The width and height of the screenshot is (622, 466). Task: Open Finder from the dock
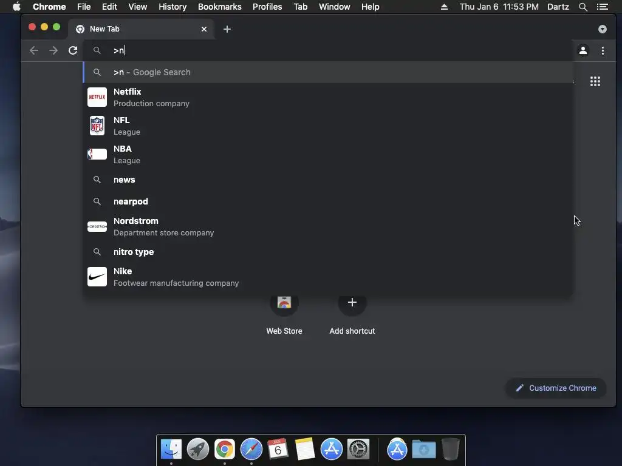(x=171, y=449)
